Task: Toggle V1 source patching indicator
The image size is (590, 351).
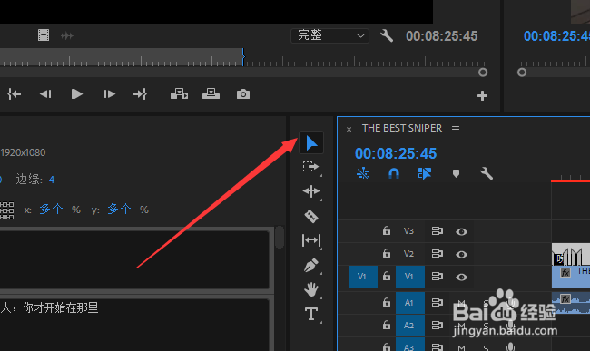Action: [363, 277]
